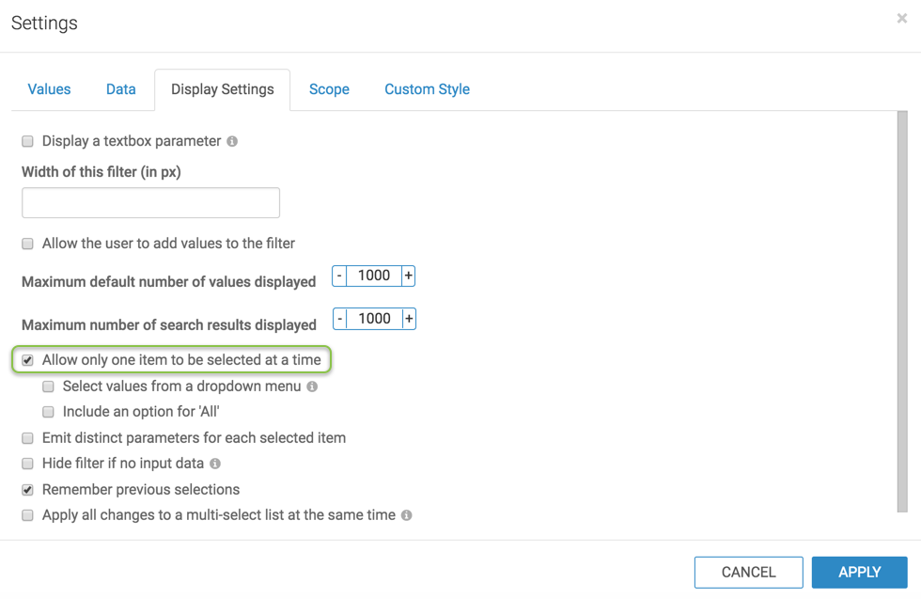921x599 pixels.
Task: Disable Remember previous selections
Action: click(28, 490)
